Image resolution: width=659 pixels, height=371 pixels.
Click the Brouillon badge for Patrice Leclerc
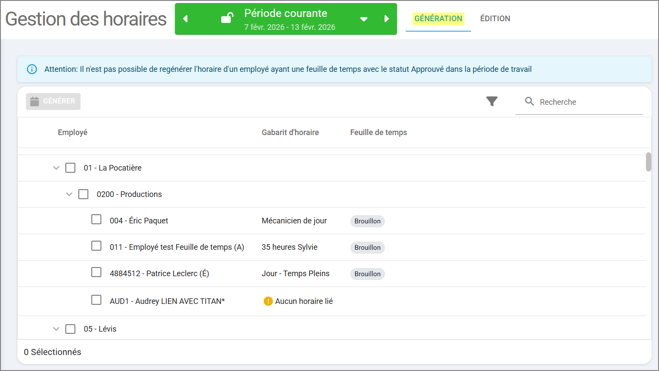pos(368,274)
